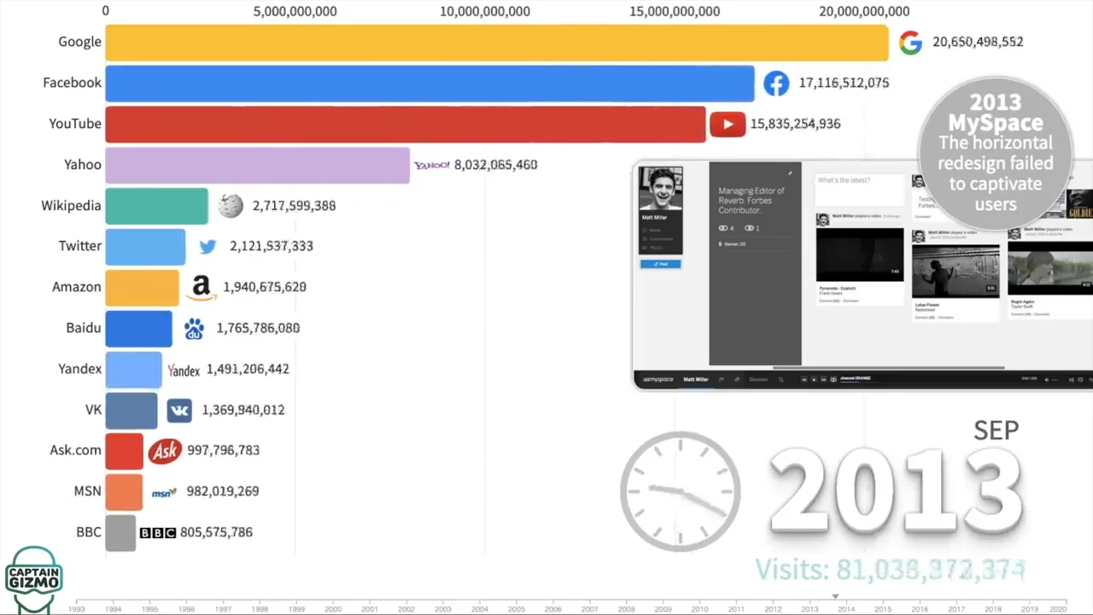Click the value 17,116,512,075

pyautogui.click(x=844, y=83)
